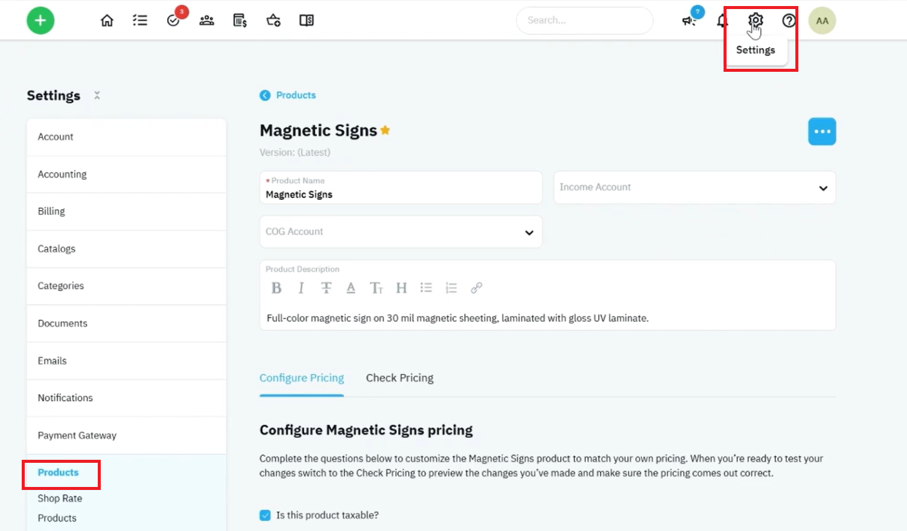The image size is (907, 531).
Task: Click the Settings gear icon
Action: [x=756, y=21]
